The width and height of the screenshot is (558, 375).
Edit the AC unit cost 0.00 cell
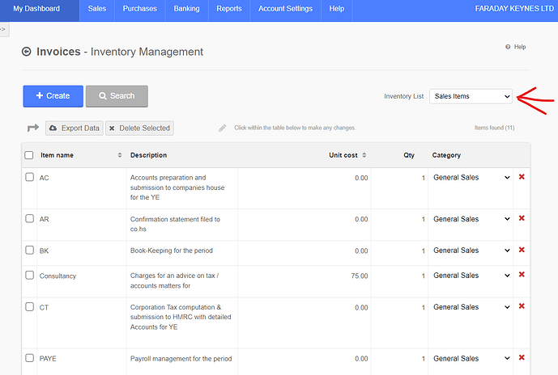click(305, 188)
